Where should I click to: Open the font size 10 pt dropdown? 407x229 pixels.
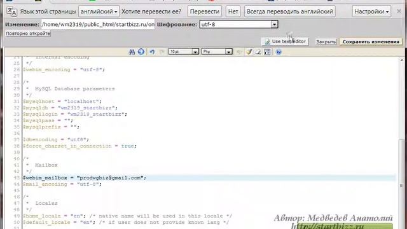184,52
